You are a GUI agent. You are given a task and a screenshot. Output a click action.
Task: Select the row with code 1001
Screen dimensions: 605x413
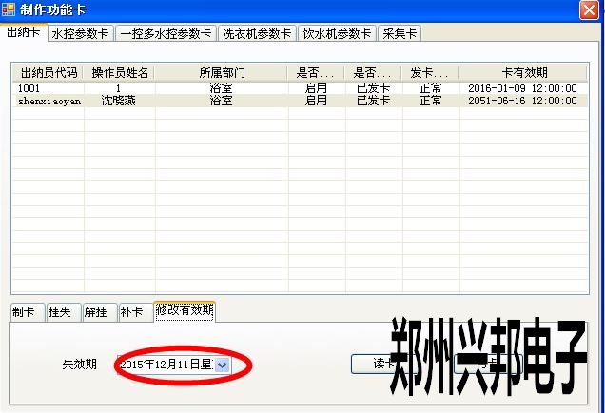(x=300, y=88)
